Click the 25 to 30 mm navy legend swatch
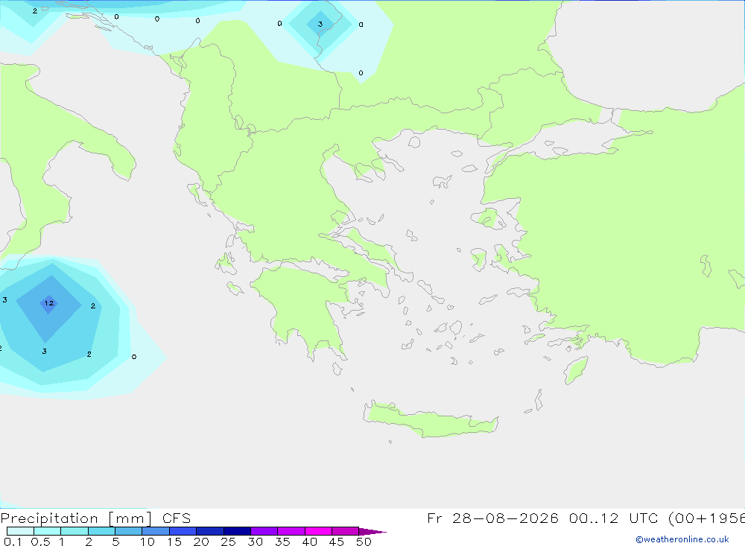 coord(237,531)
